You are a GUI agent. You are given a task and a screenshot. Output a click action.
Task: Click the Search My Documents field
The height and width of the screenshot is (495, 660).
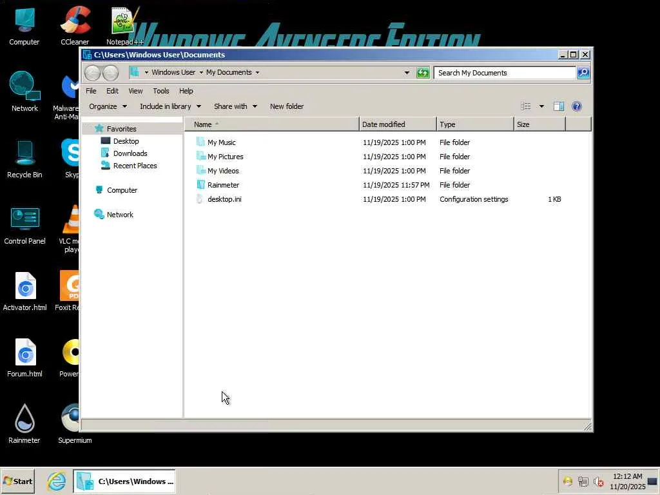click(505, 73)
